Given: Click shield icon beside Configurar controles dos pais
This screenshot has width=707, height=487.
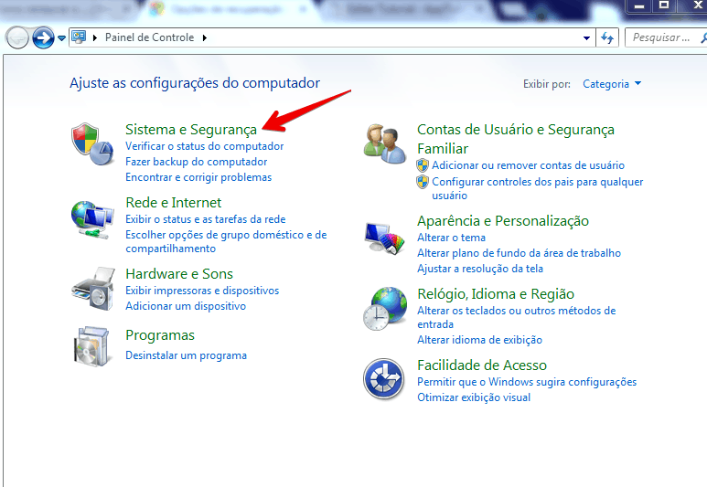Looking at the screenshot, I should click(423, 182).
